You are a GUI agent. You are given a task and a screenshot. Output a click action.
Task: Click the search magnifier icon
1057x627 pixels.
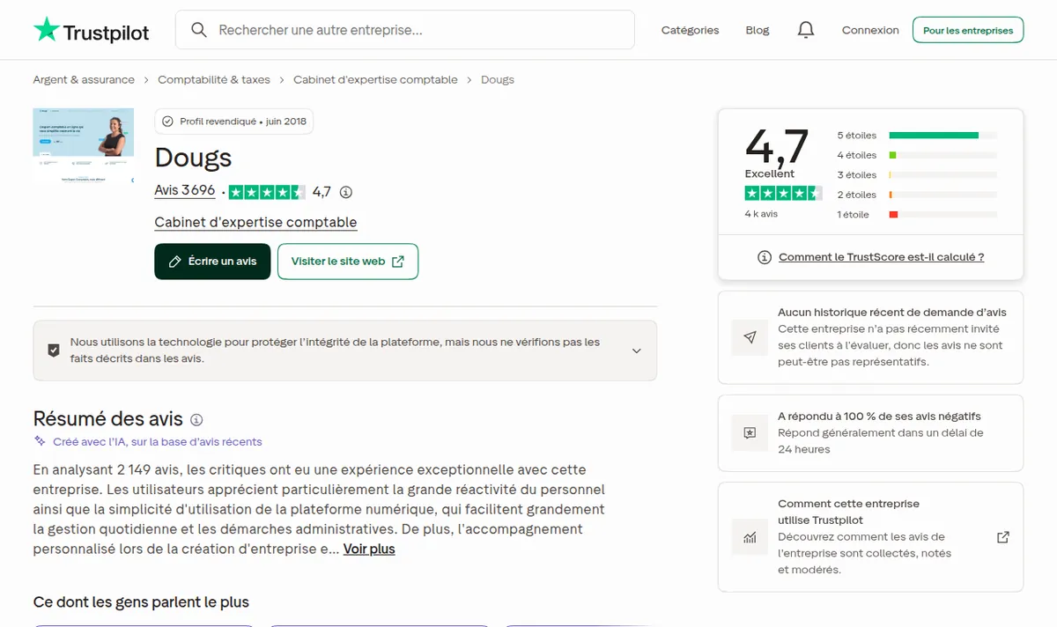coord(199,30)
